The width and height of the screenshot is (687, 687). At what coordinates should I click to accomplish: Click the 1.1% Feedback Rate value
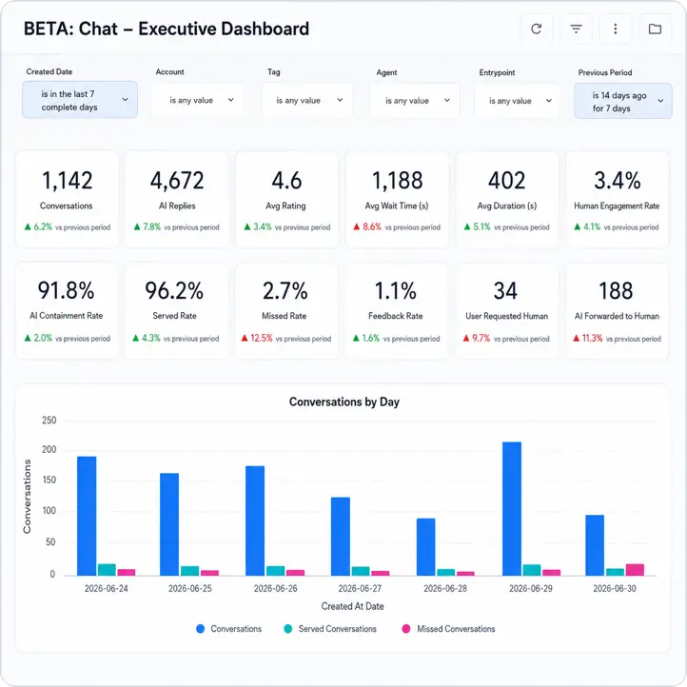click(395, 291)
